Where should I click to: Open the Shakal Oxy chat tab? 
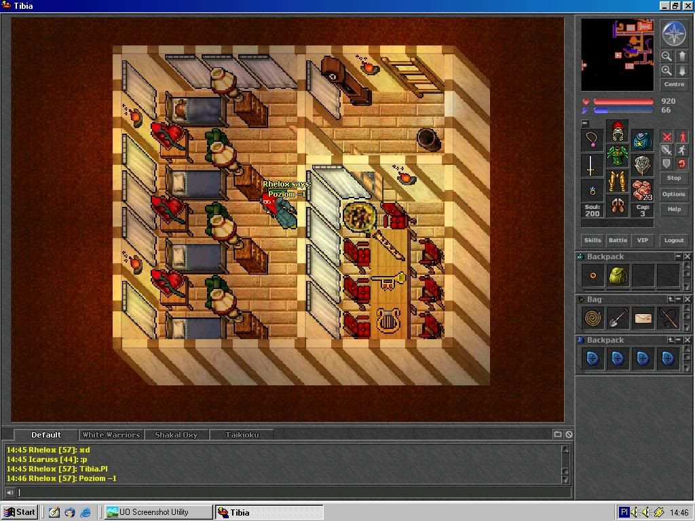(176, 435)
